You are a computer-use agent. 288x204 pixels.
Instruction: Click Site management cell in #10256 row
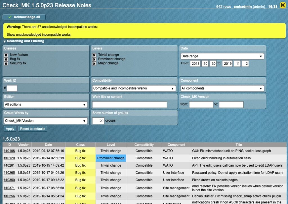pyautogui.click(x=176, y=196)
